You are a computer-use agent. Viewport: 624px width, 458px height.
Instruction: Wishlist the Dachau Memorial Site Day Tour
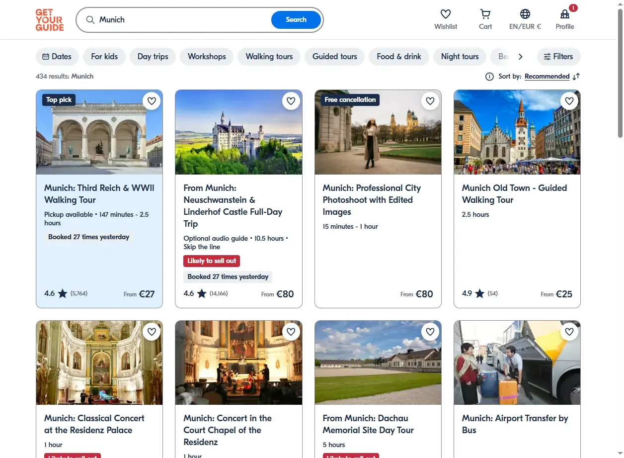coord(430,332)
